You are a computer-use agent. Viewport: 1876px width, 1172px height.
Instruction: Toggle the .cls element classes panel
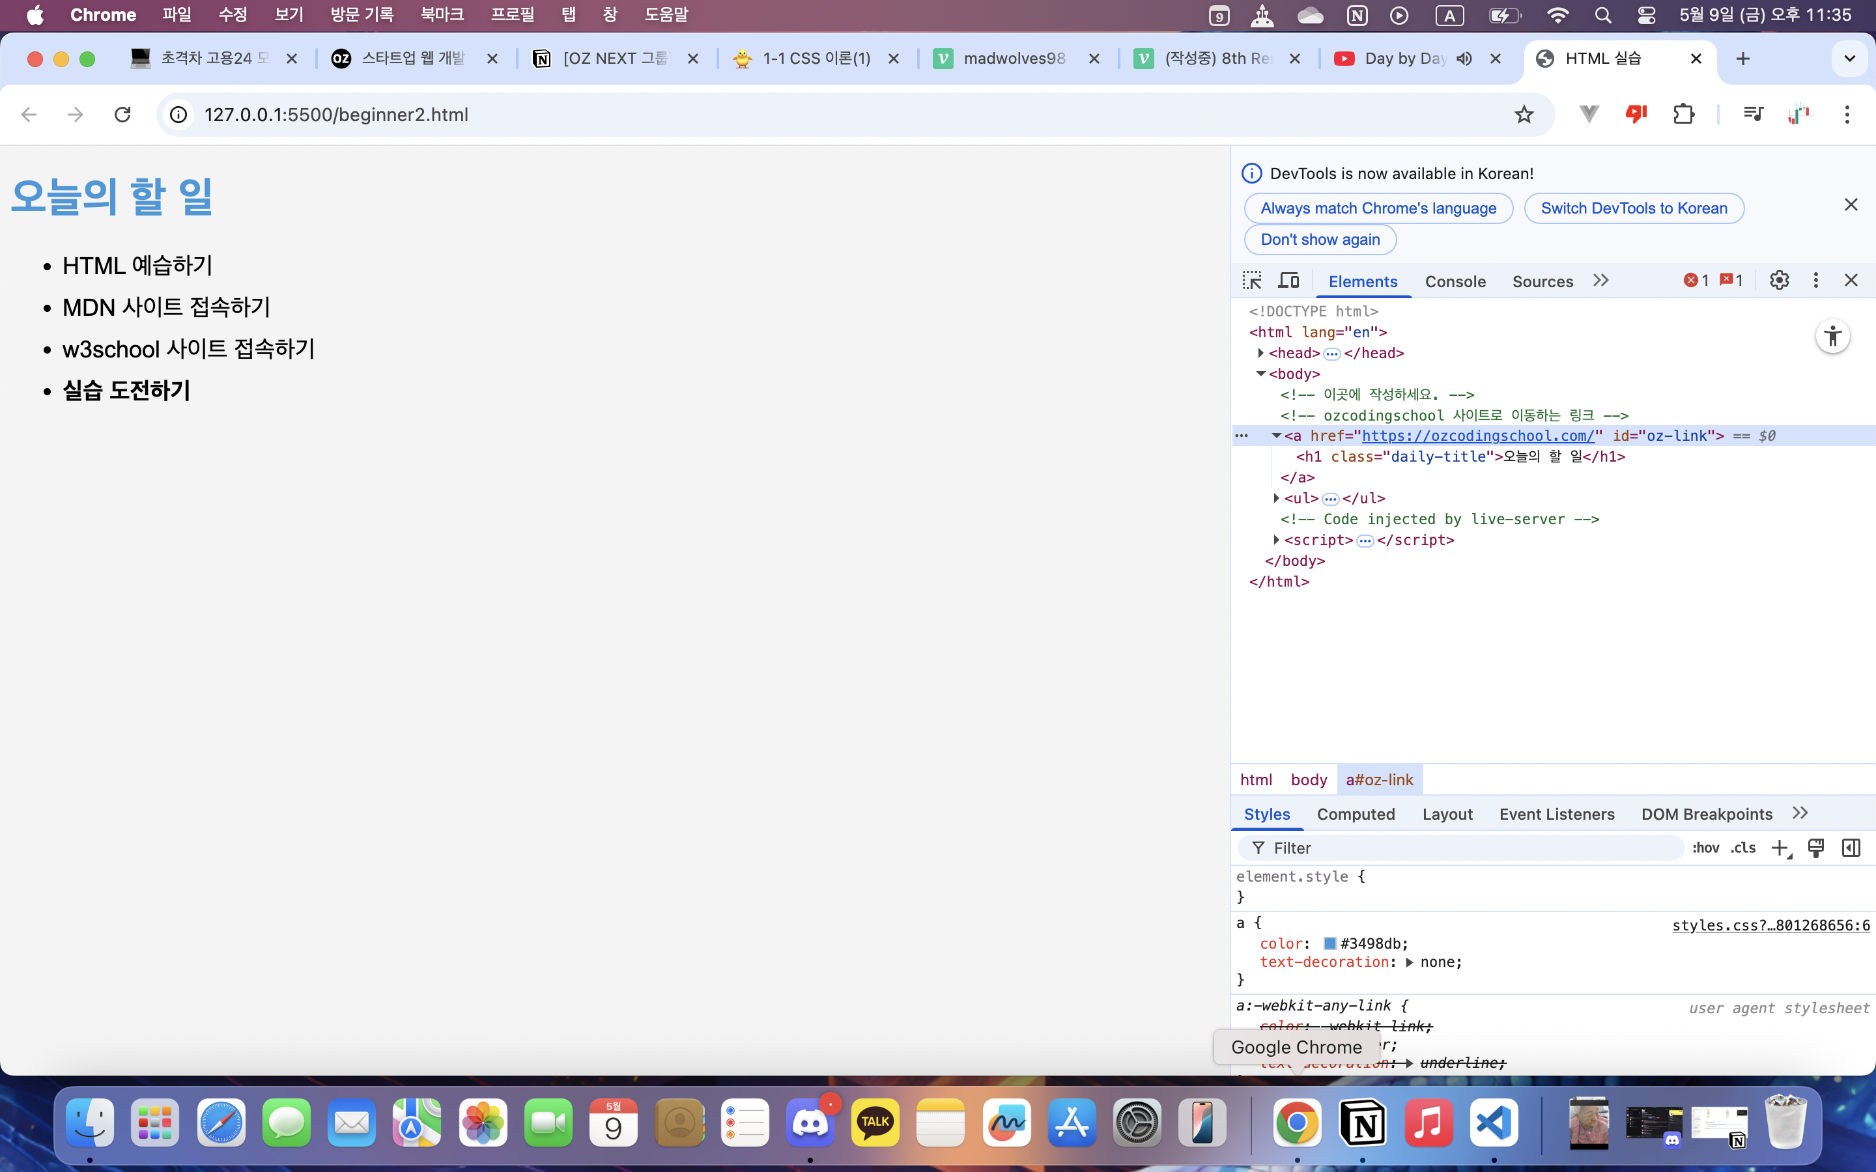coord(1743,848)
